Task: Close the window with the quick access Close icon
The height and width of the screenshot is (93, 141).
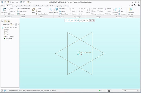Action: tap(28, 2)
